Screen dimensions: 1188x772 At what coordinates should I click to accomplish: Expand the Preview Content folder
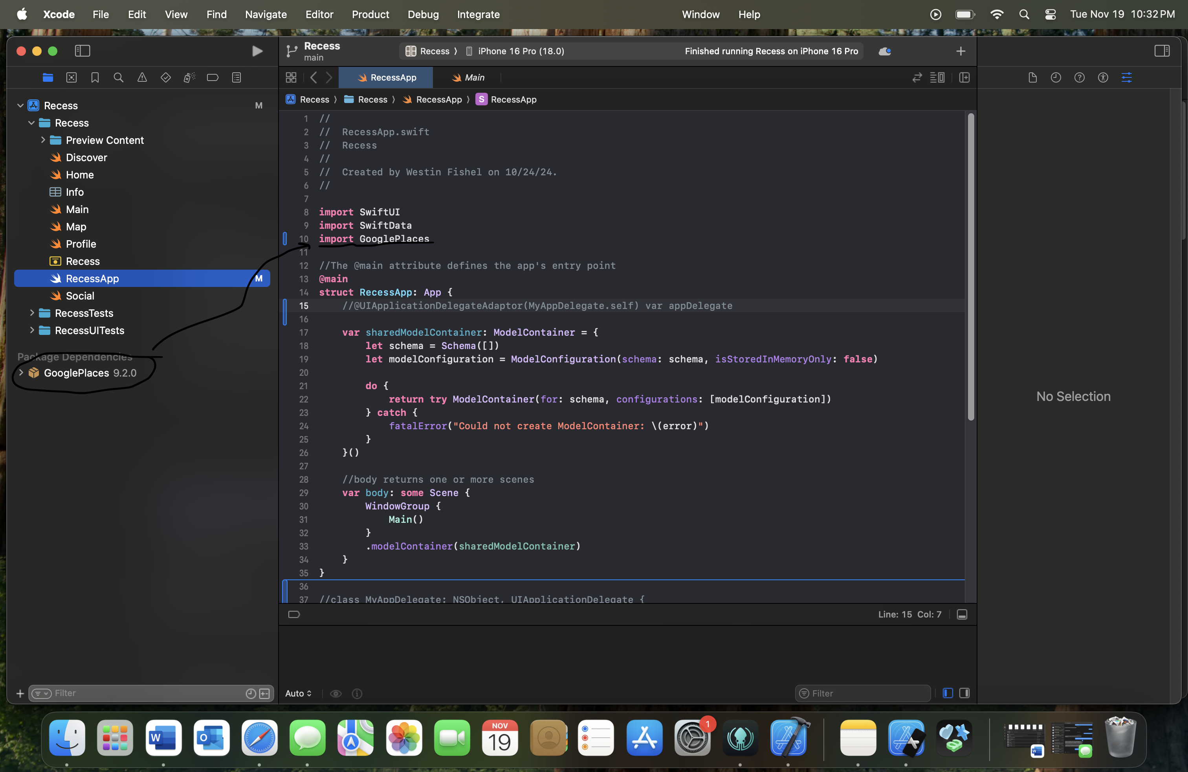click(x=43, y=140)
